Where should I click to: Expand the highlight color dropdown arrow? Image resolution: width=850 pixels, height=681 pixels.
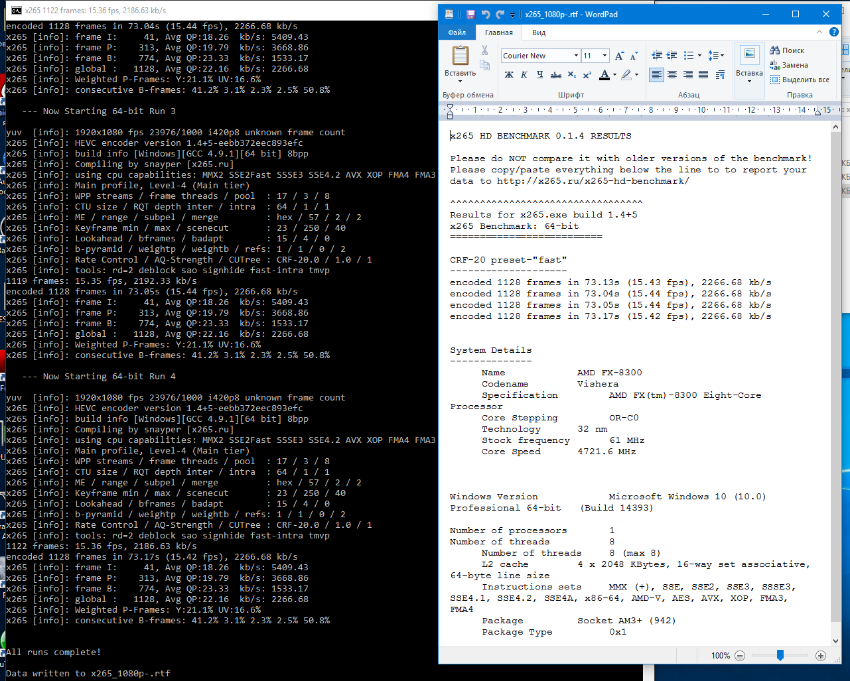coord(636,75)
